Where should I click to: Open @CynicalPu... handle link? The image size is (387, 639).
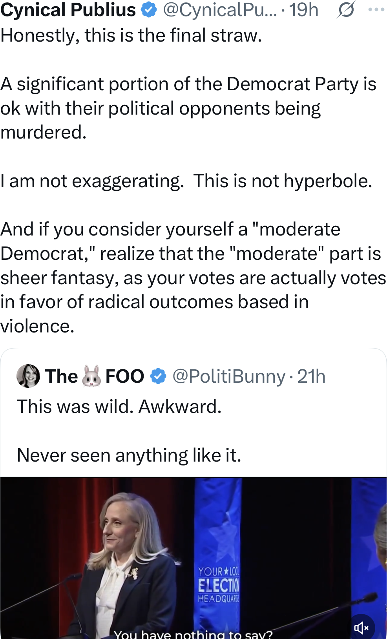(x=219, y=10)
